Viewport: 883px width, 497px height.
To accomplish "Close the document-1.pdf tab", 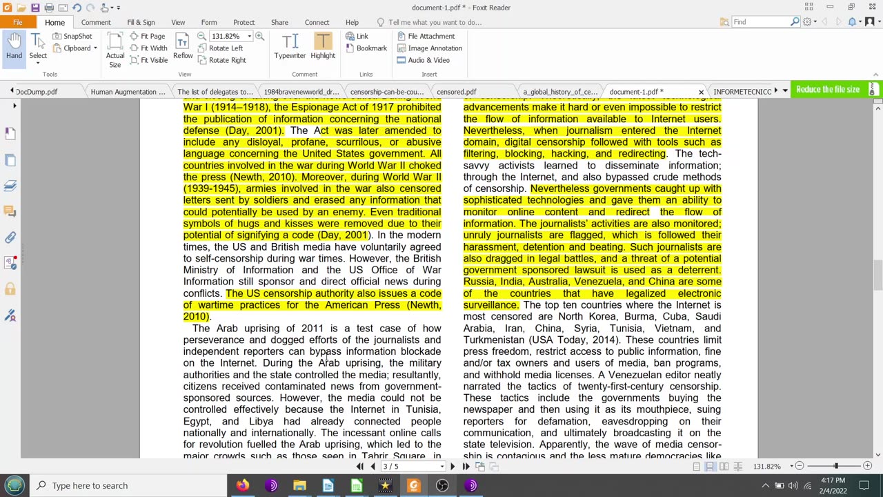I will (701, 92).
